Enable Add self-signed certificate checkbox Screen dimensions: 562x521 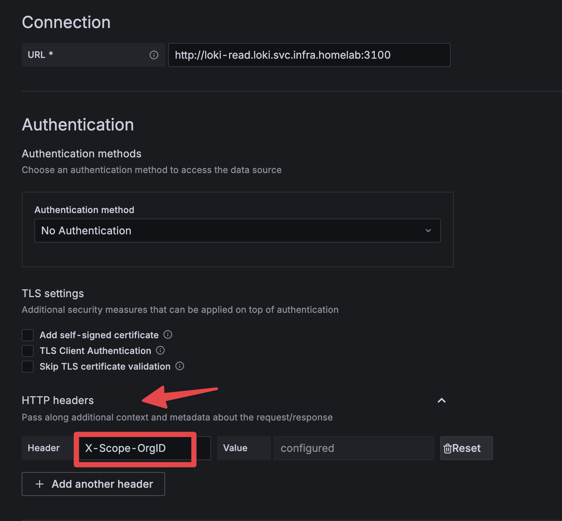(28, 335)
